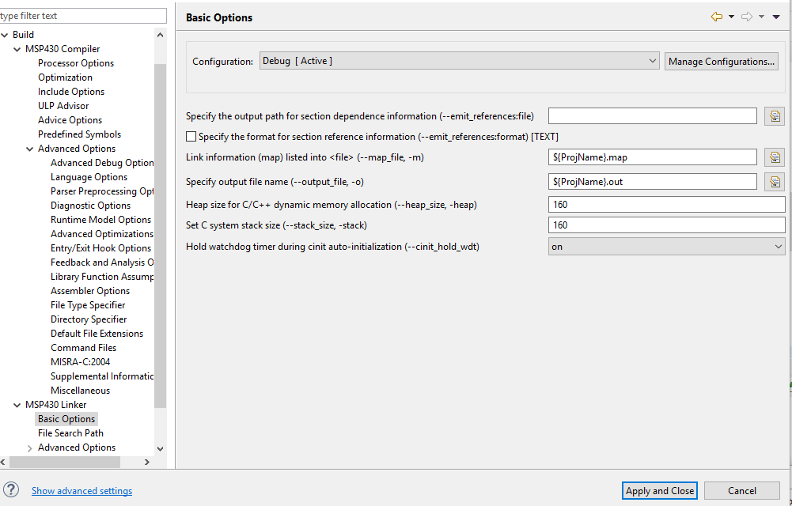Select Miscellaneous tree item
The height and width of the screenshot is (506, 792).
81,391
